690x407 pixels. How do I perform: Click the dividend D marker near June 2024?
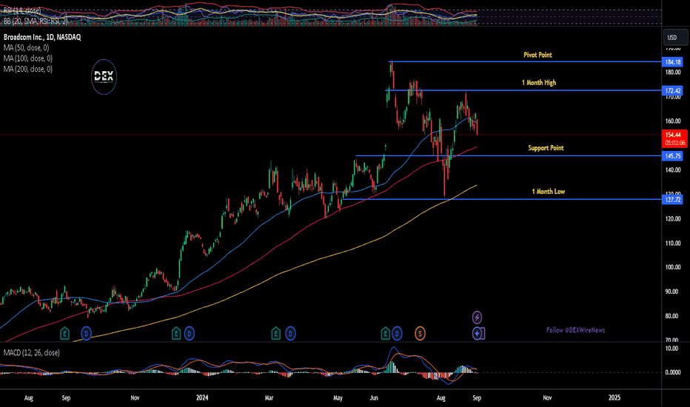point(397,334)
